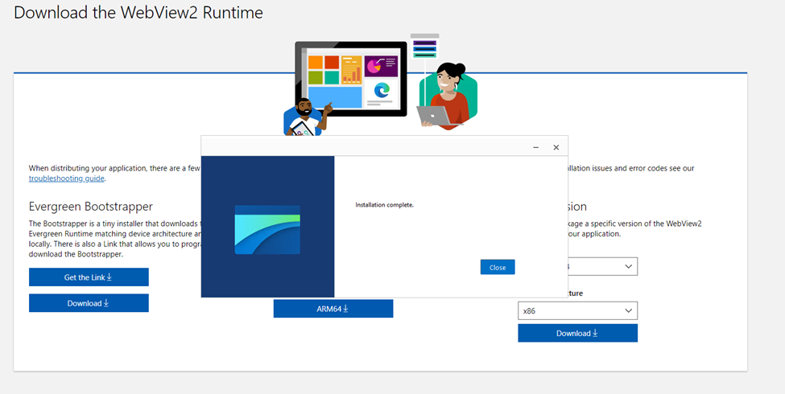Click the chevron on the x86 combo box

[627, 310]
